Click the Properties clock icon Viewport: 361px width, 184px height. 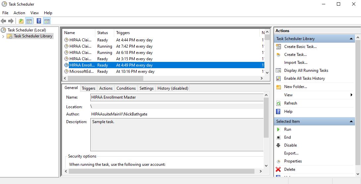click(278, 161)
